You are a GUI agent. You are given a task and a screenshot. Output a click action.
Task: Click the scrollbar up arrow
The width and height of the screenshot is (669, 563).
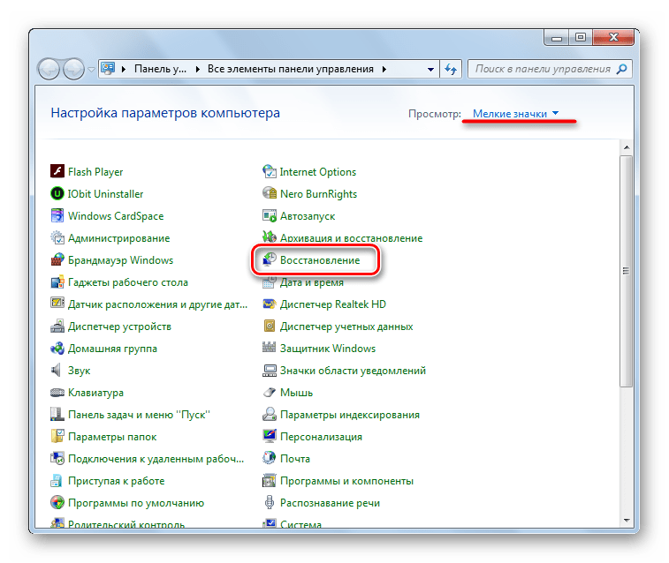click(x=627, y=147)
